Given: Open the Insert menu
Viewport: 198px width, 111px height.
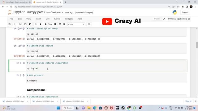Looking at the screenshot, I should click(x=38, y=19).
